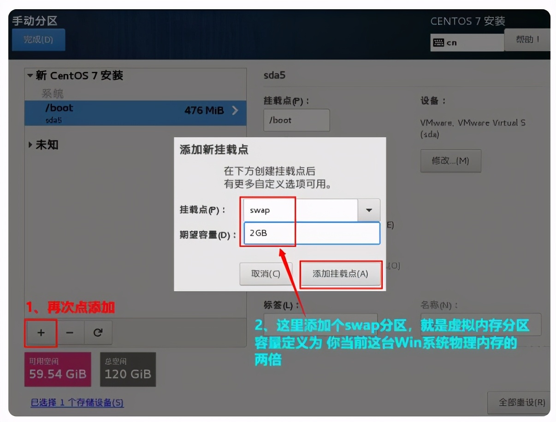556x422 pixels.
Task: Click the − icon to remove a partition
Action: [x=70, y=333]
